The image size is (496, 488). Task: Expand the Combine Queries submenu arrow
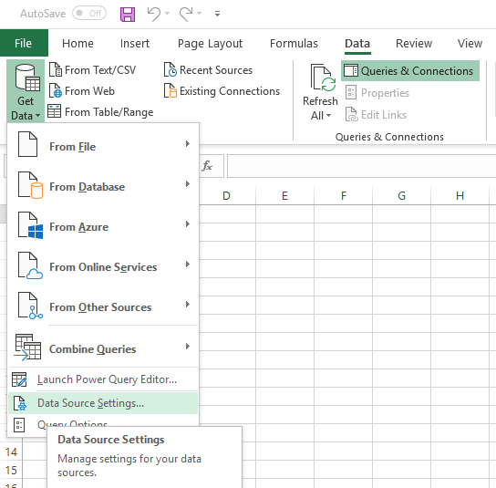coord(188,347)
